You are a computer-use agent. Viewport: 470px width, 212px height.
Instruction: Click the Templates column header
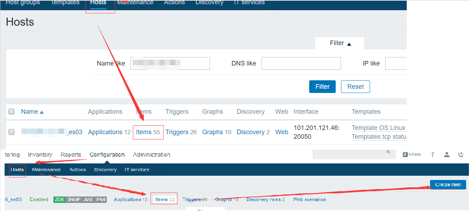click(x=366, y=112)
